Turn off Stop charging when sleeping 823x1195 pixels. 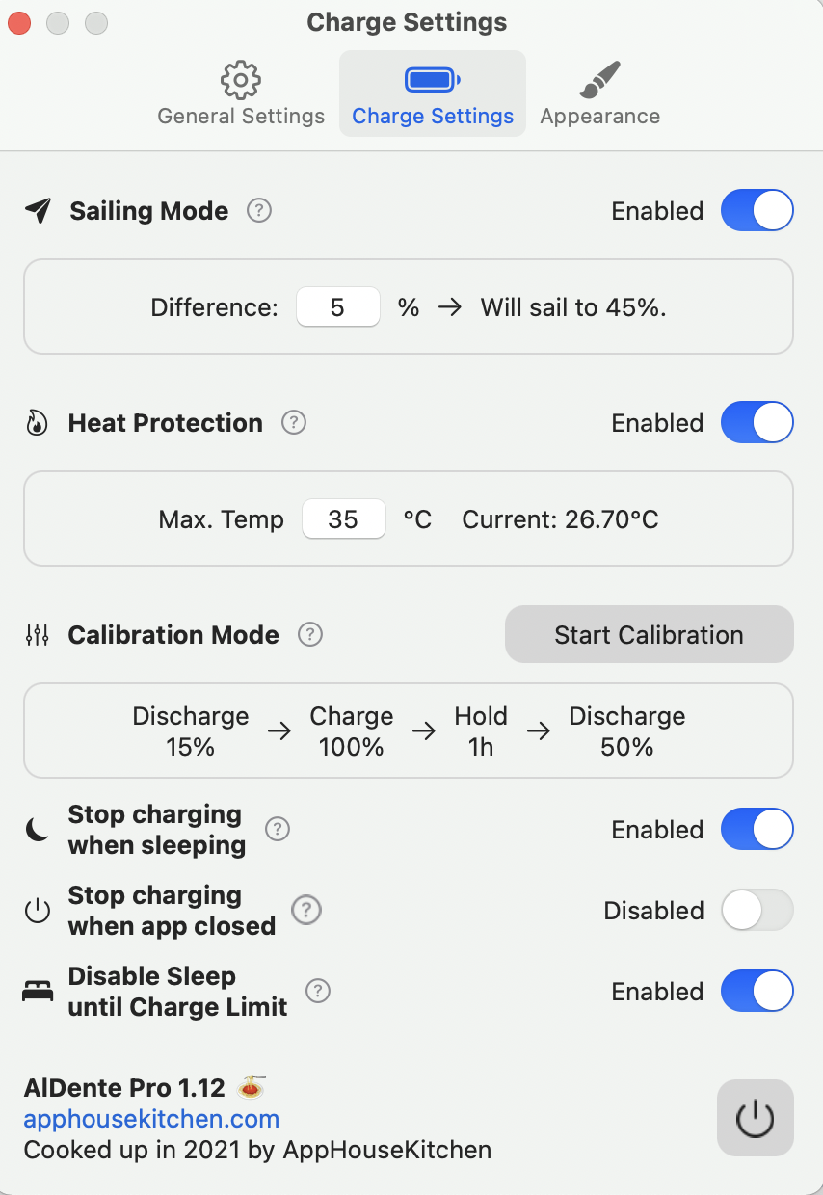pos(757,830)
